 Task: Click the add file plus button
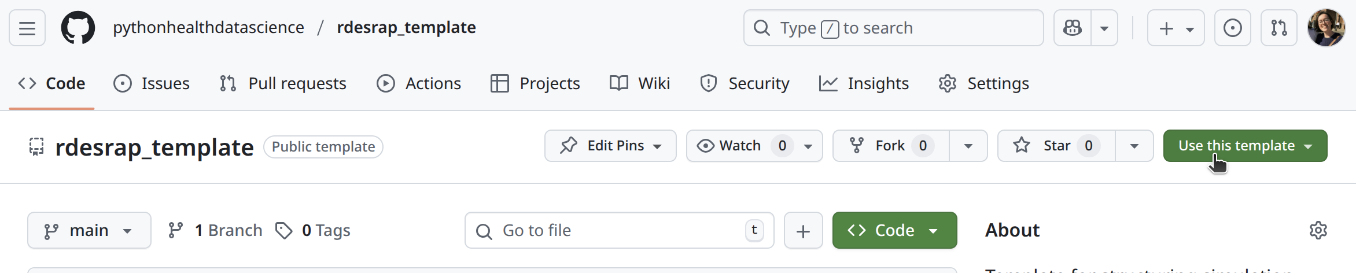[803, 231]
